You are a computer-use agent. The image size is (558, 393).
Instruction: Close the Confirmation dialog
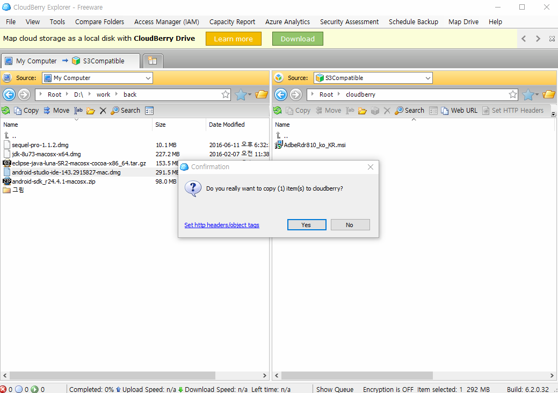click(370, 167)
